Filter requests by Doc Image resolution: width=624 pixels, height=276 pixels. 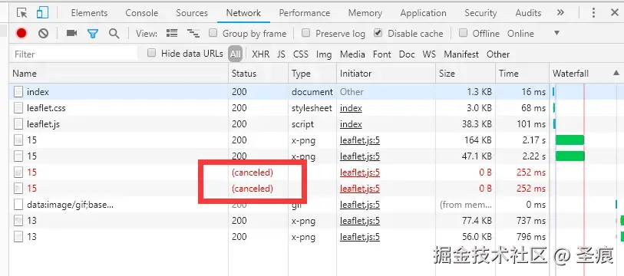click(407, 54)
